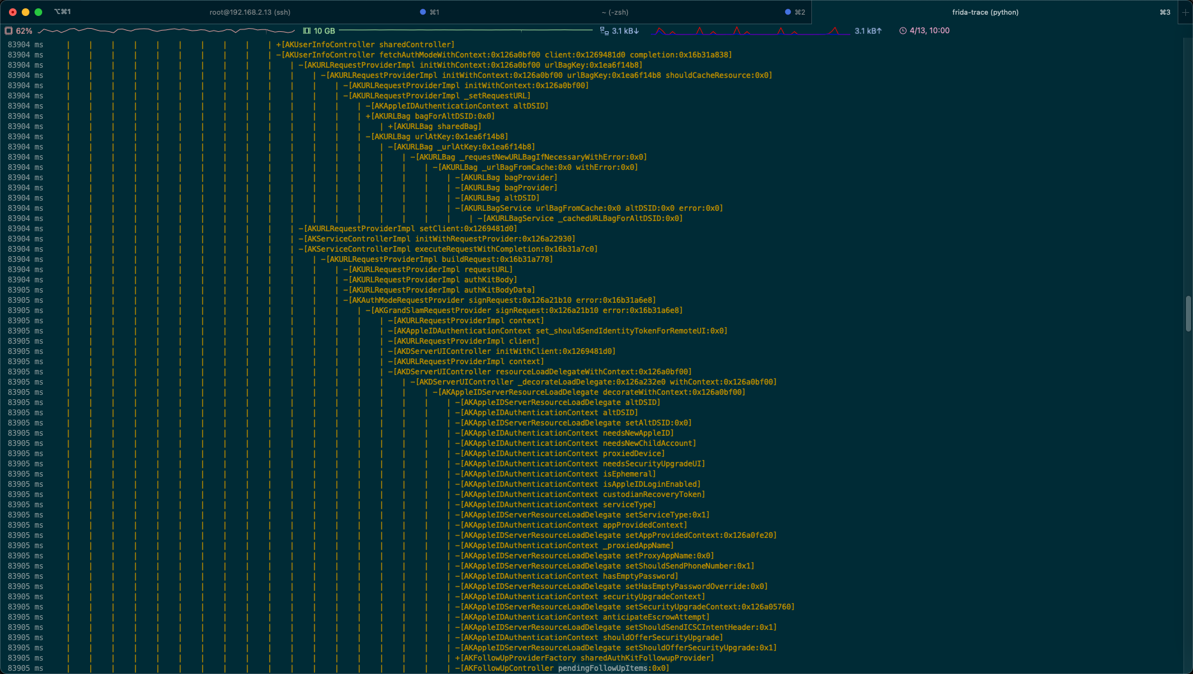Click the blue activity dot on the zsh tab
This screenshot has height=674, width=1193.
tap(788, 12)
